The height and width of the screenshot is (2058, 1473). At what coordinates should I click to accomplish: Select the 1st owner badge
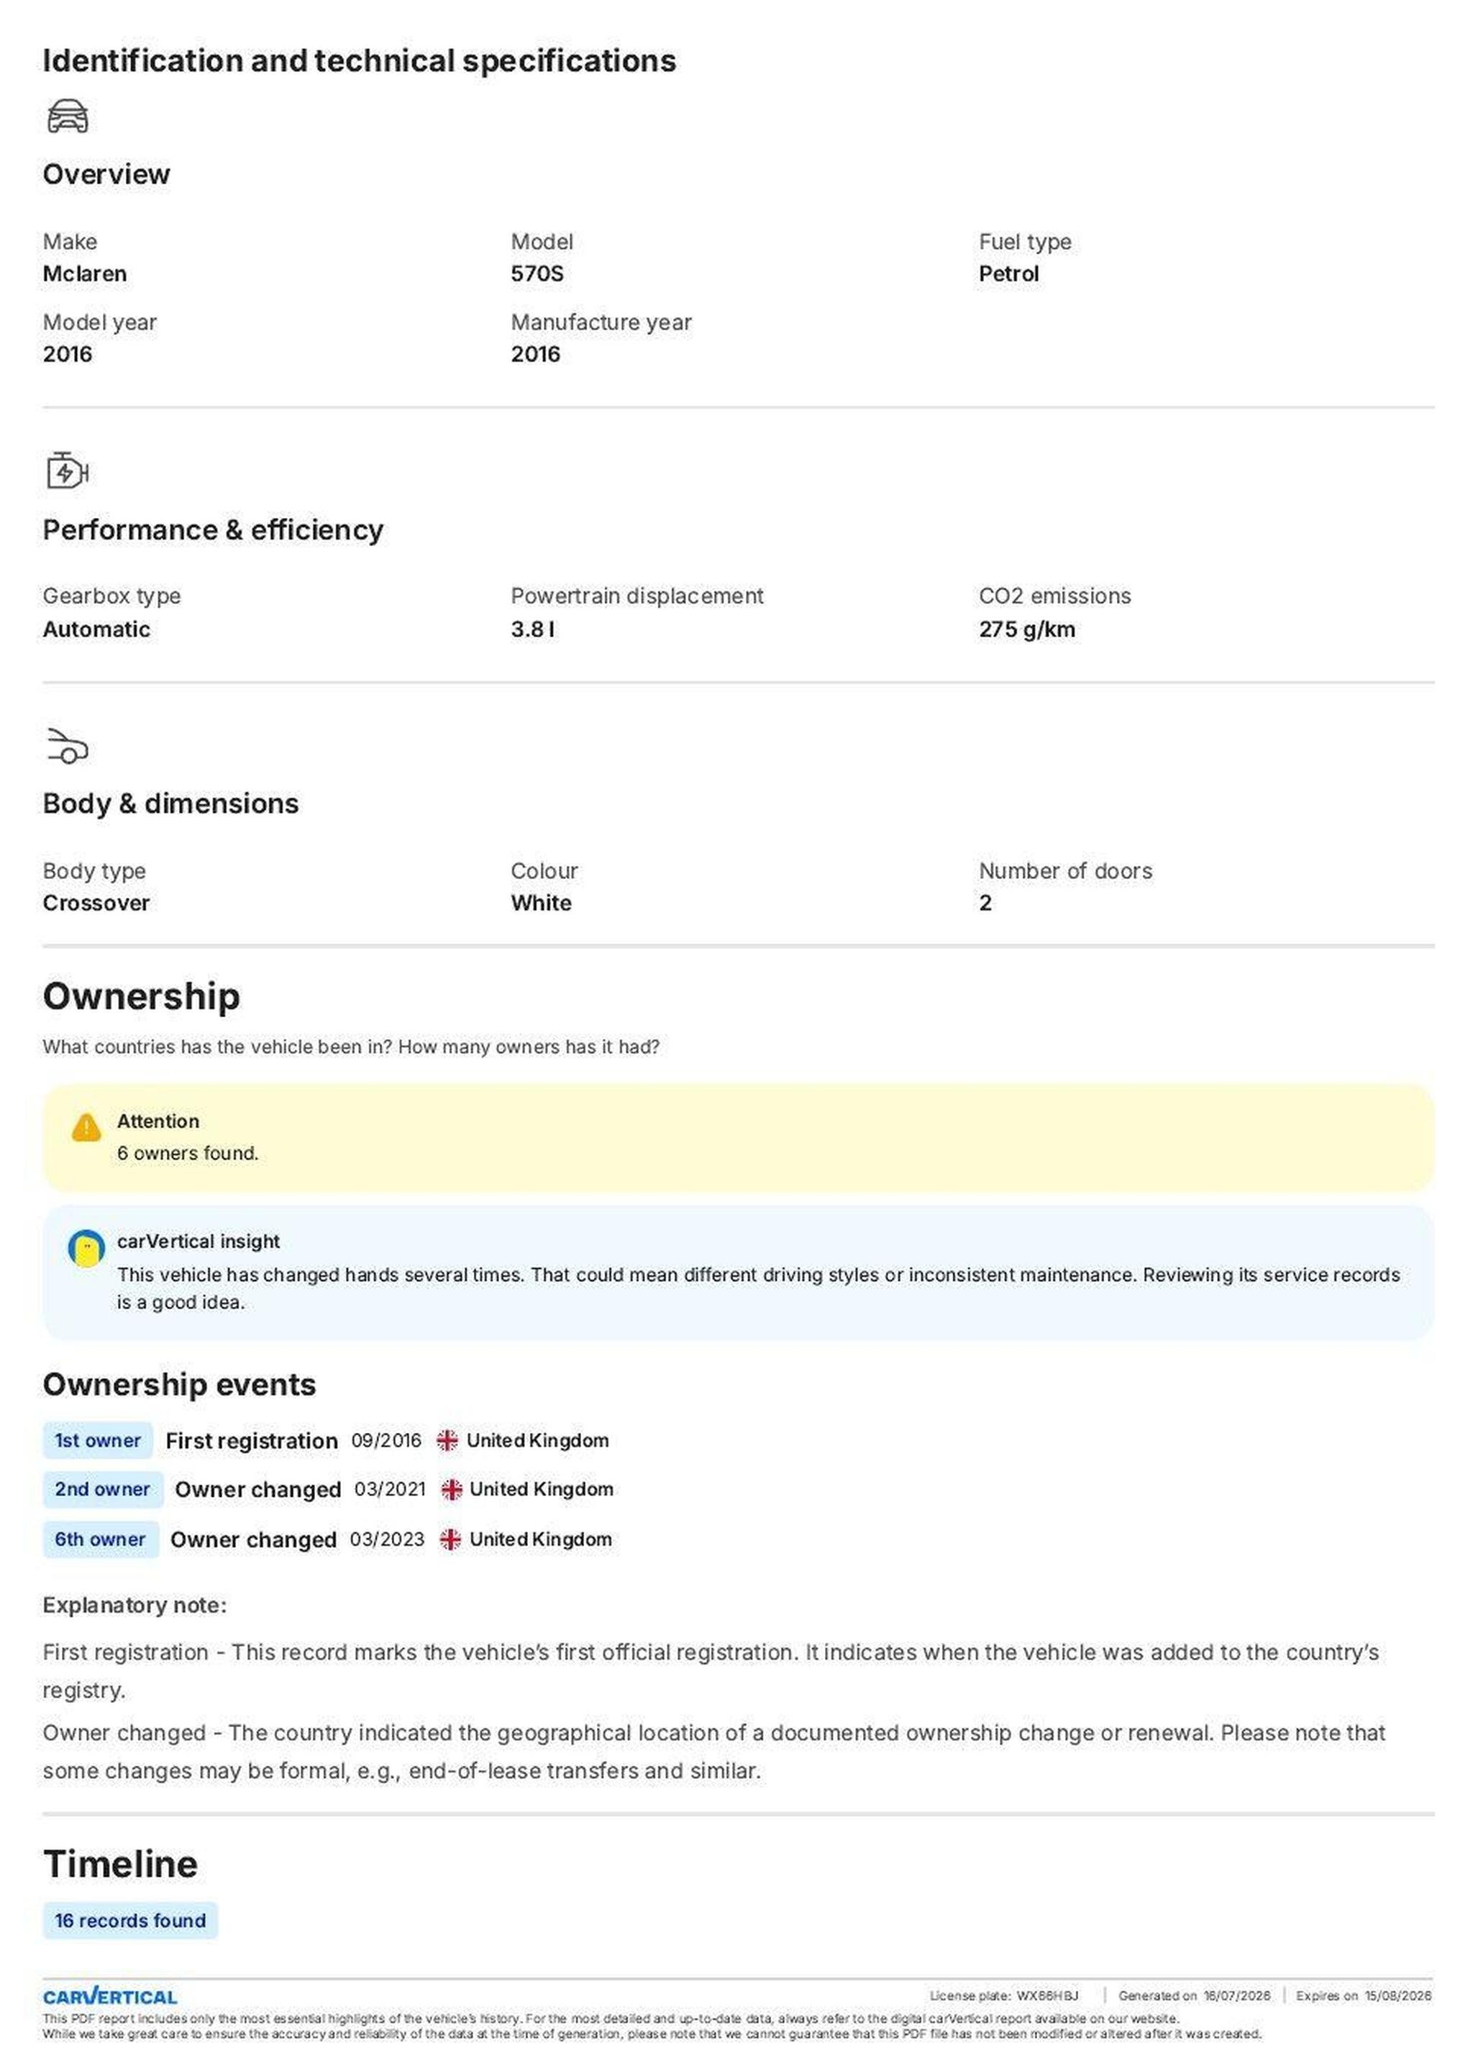point(97,1440)
